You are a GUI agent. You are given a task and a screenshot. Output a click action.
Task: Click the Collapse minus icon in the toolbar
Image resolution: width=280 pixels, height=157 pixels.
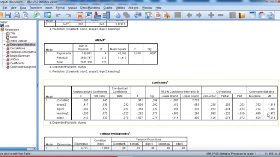(x=221, y=15)
